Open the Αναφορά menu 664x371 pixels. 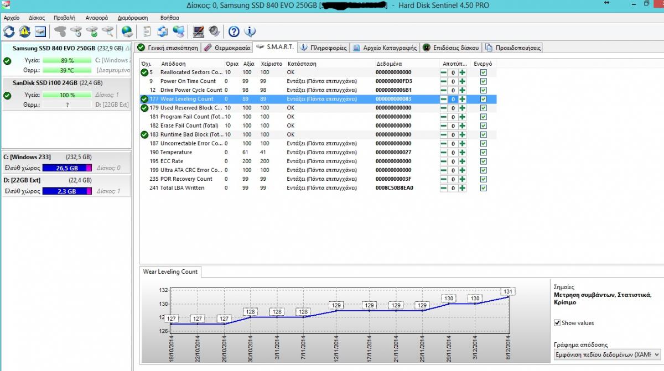coord(96,18)
